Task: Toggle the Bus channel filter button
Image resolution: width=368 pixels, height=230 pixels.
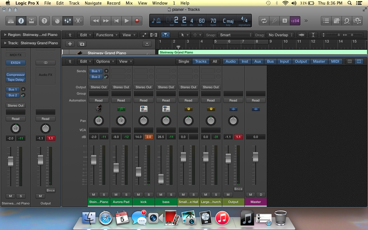Action: click(x=270, y=61)
